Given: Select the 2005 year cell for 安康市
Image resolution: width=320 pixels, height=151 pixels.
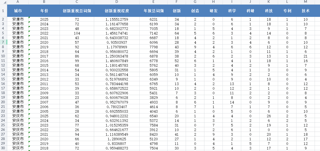Looking at the screenshot, I should [44, 111].
